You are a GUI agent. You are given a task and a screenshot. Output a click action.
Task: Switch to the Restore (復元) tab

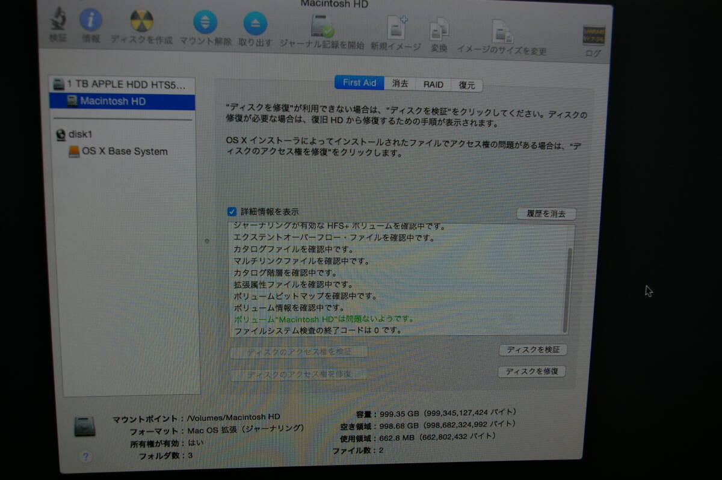[x=467, y=85]
